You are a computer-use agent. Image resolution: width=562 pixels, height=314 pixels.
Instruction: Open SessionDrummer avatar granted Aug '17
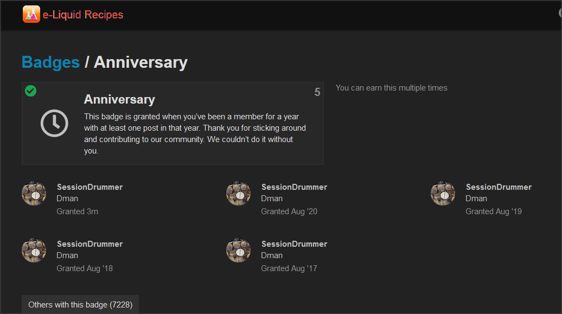pyautogui.click(x=238, y=251)
